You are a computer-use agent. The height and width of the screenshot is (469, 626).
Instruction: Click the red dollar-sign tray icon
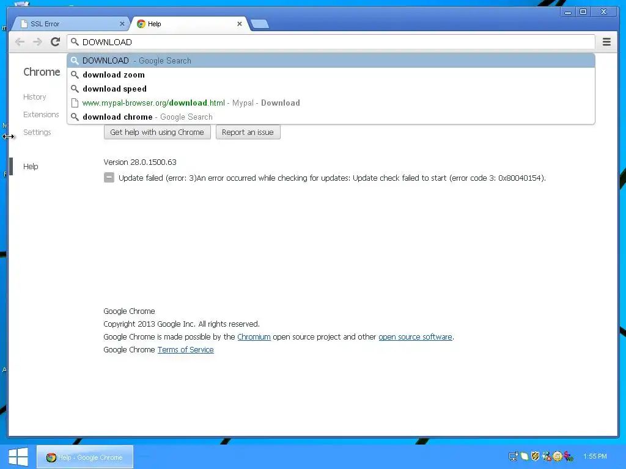click(569, 456)
